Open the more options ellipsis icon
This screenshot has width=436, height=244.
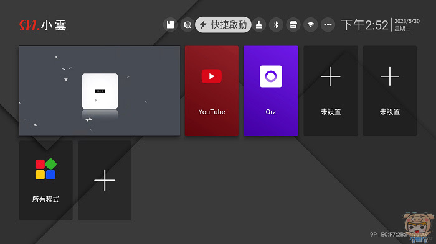coord(328,25)
